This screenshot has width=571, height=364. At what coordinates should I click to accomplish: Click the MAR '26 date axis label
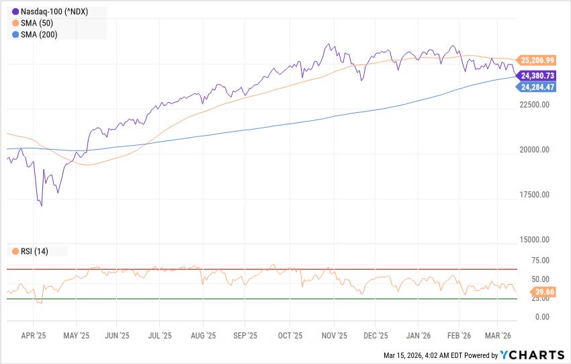[x=498, y=336]
